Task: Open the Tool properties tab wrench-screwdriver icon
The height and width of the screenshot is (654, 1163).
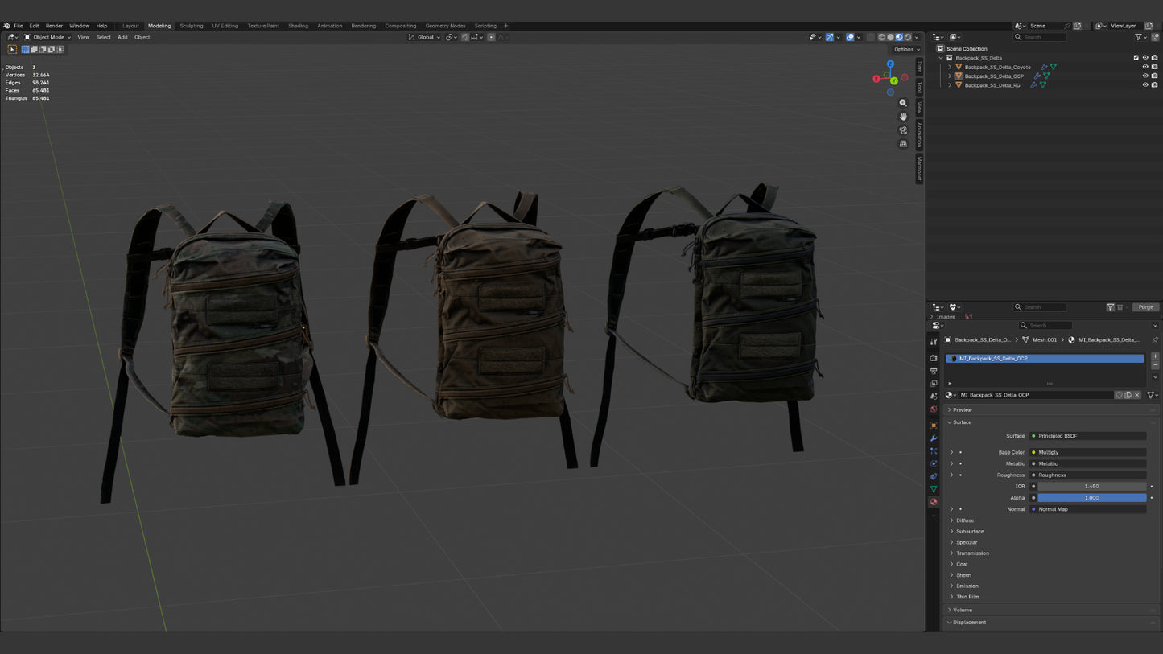Action: click(934, 342)
